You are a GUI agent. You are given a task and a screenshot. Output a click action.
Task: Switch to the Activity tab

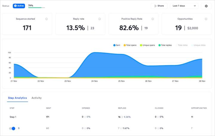click(x=36, y=98)
